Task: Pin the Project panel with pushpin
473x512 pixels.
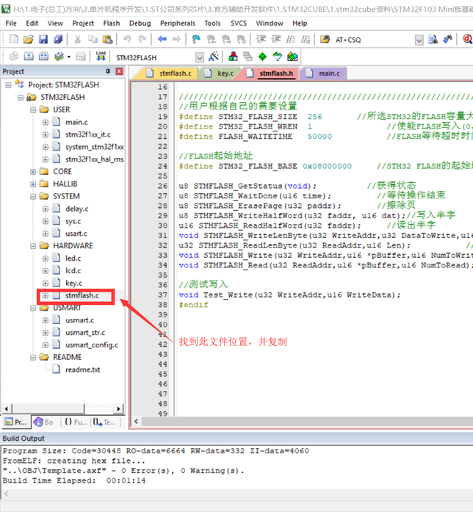Action: (108, 71)
